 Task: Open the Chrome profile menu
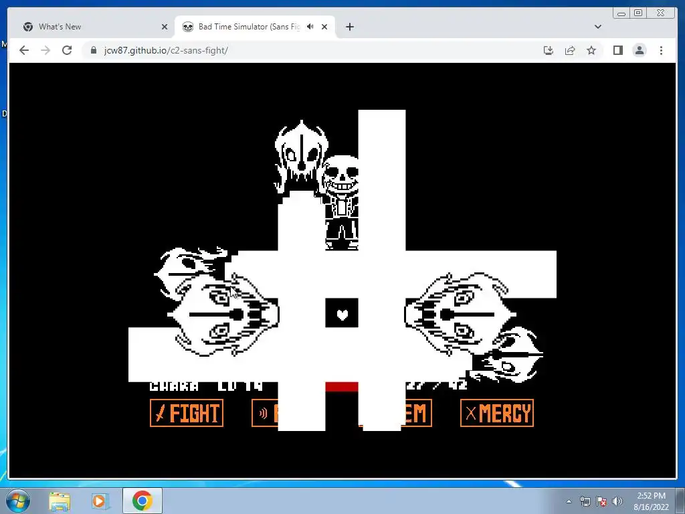point(640,50)
